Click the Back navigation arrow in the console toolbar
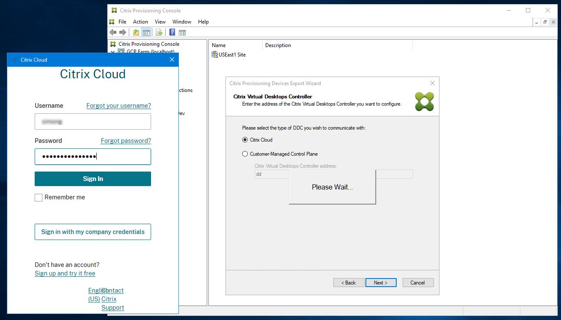Viewport: 561px width, 320px height. (113, 32)
